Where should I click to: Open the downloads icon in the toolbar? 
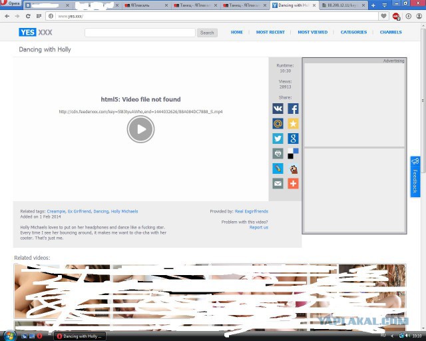408,16
